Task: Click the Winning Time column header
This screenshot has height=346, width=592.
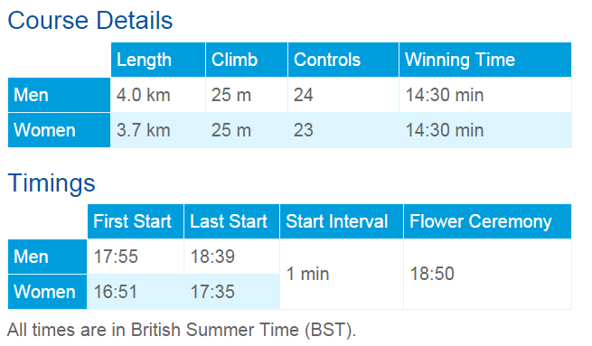Action: pos(485,60)
